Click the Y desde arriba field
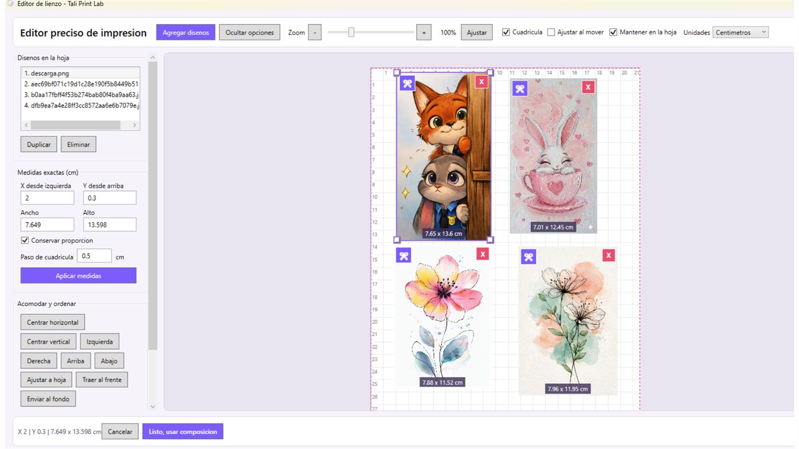Screen dimensions: 799x449 tap(110, 198)
